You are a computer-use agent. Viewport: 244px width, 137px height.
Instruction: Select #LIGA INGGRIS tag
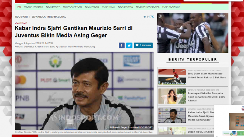pos(92,7)
